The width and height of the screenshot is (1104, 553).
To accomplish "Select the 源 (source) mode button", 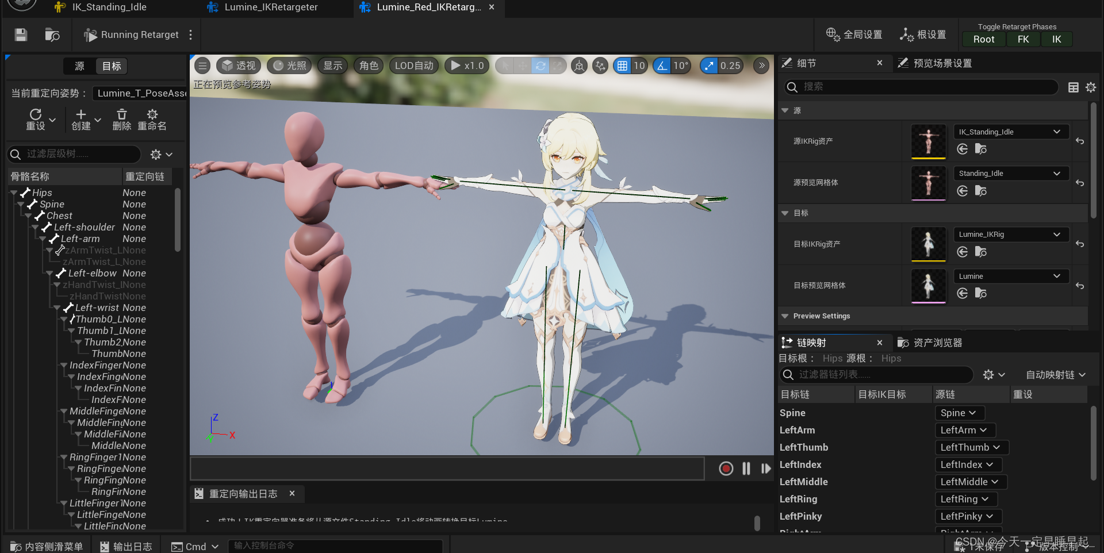I will click(x=79, y=66).
